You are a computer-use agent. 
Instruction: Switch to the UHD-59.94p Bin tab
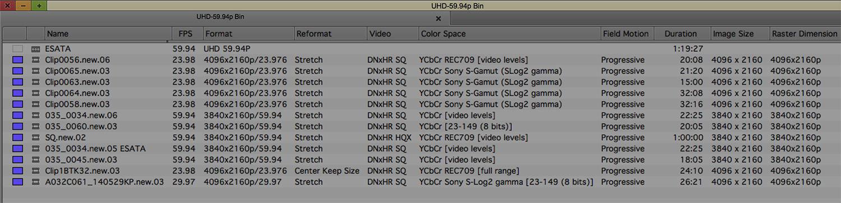pyautogui.click(x=220, y=17)
